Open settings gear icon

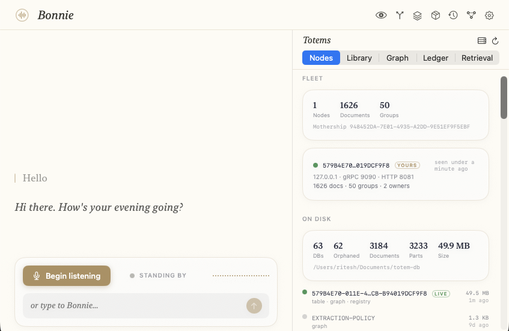(x=489, y=15)
